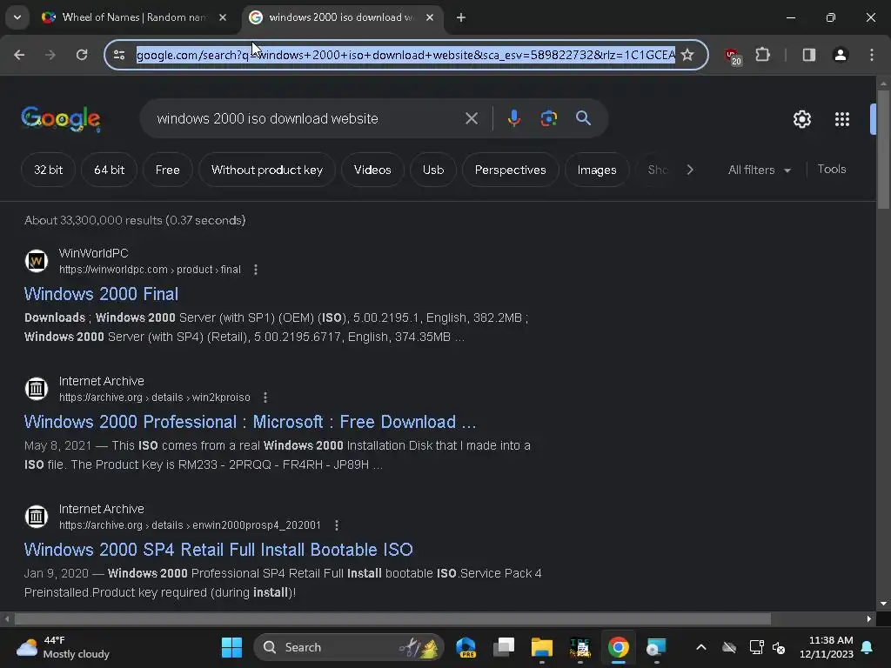Apply the 64 bit filter chip
Viewport: 891px width, 668px height.
(109, 170)
